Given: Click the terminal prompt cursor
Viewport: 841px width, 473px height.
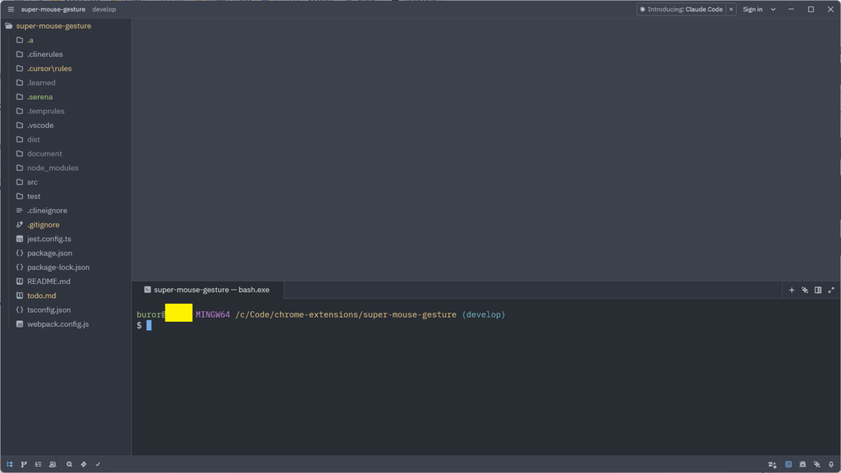Looking at the screenshot, I should [149, 325].
